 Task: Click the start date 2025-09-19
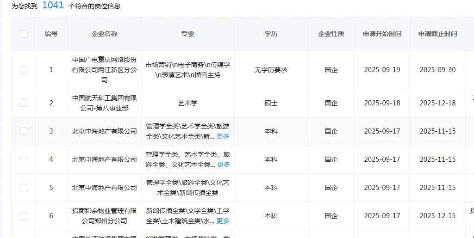point(382,70)
